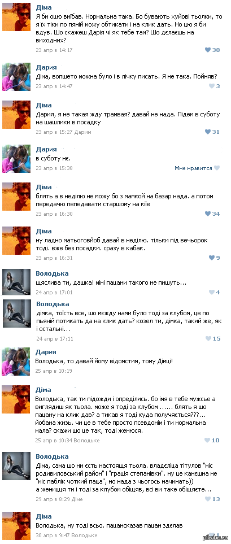Click the '25 апр в 10:19' timestamp
The height and width of the screenshot is (544, 231).
pyautogui.click(x=54, y=371)
